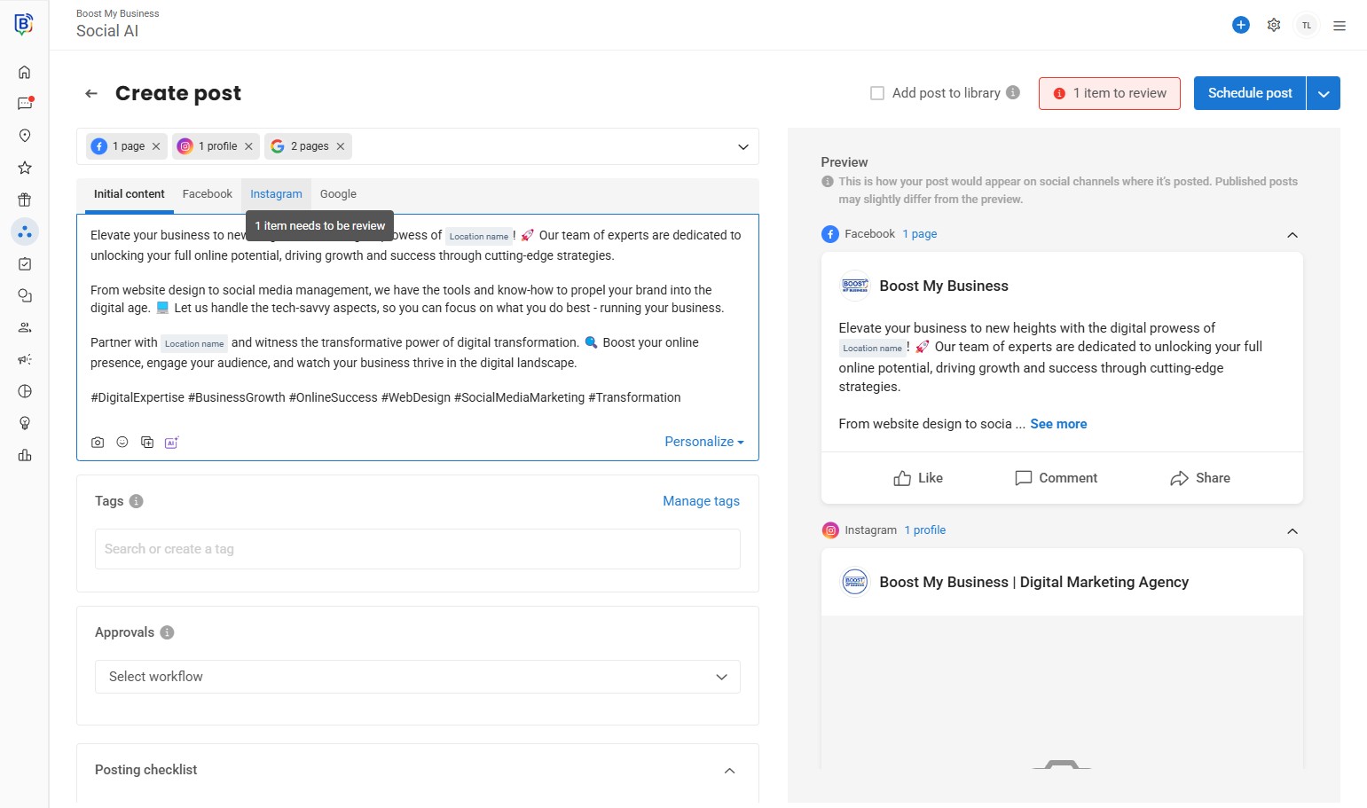The width and height of the screenshot is (1367, 808).
Task: Click the Search or create a tag field
Action: pos(417,549)
